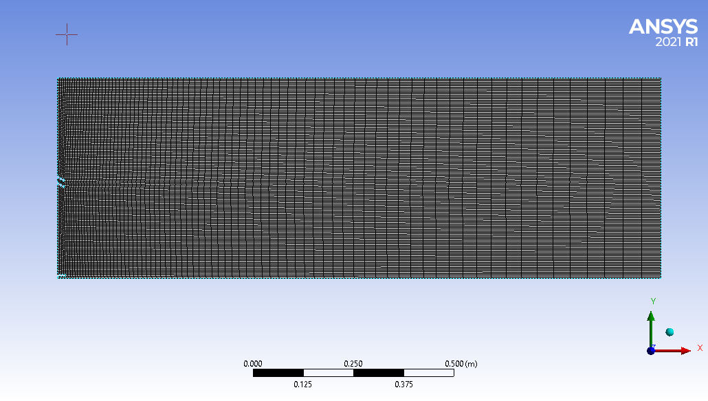The width and height of the screenshot is (708, 401).
Task: Click the 0.500 (m) label on scale ruler
Action: click(461, 363)
